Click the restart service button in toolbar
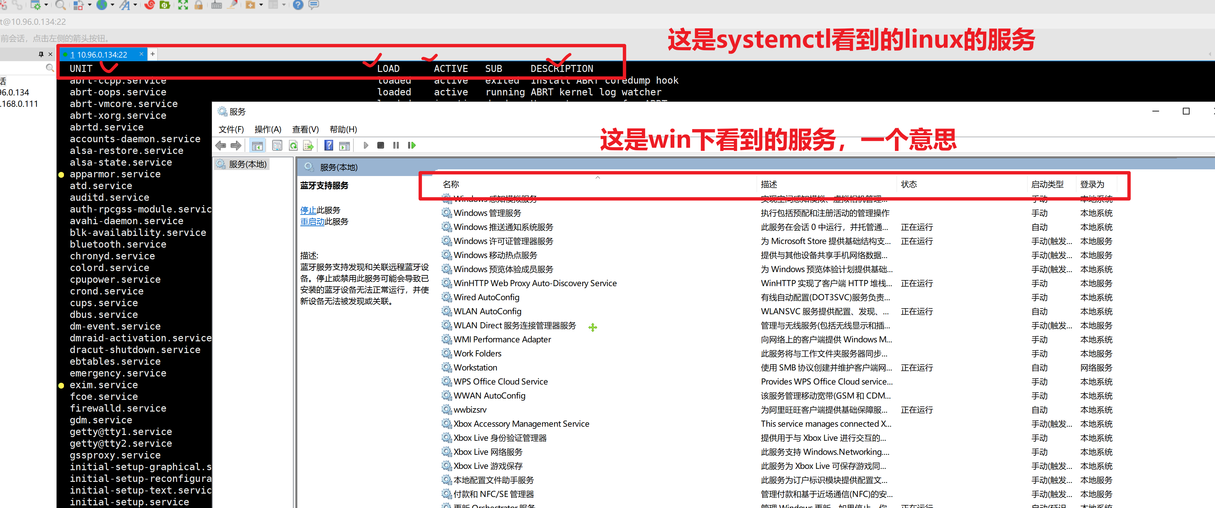This screenshot has width=1215, height=508. pos(412,146)
